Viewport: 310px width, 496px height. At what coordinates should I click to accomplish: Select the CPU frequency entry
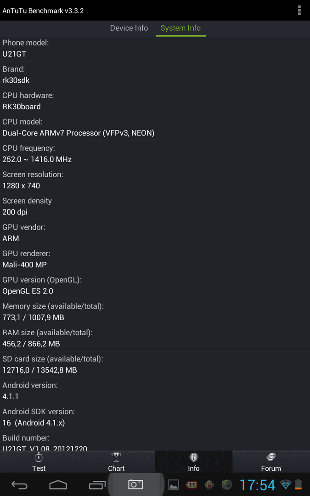tap(155, 154)
